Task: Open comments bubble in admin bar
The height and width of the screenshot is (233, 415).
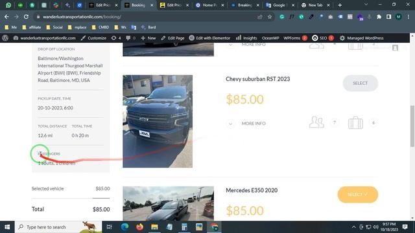Action: [x=130, y=38]
